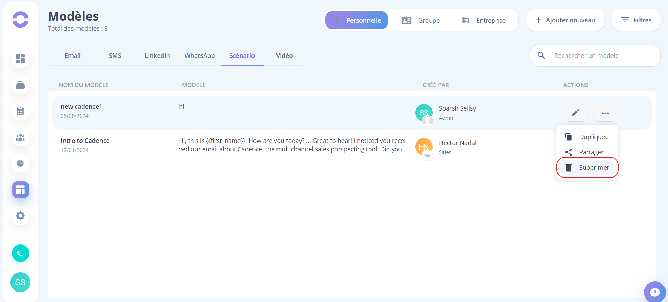Click the new cadence1 template name
The height and width of the screenshot is (302, 668).
(x=82, y=107)
